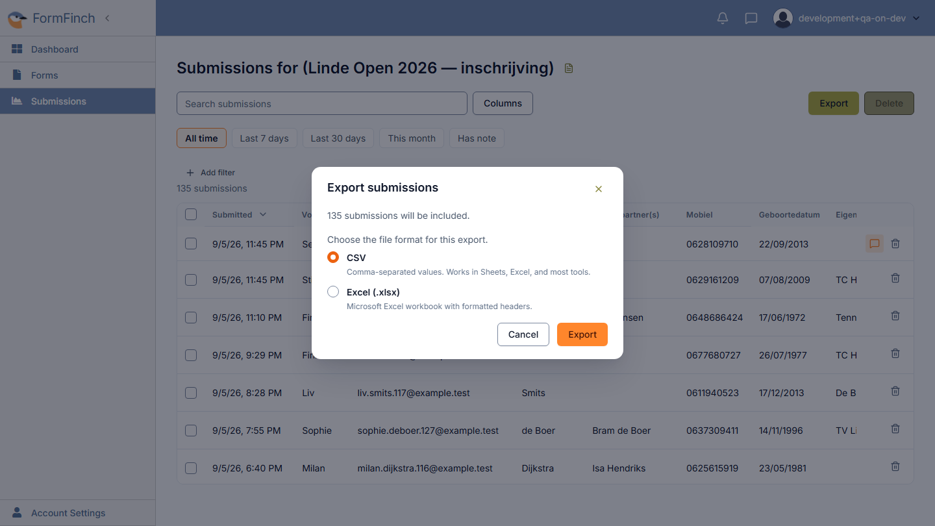Close the Export submissions dialog

click(x=599, y=189)
